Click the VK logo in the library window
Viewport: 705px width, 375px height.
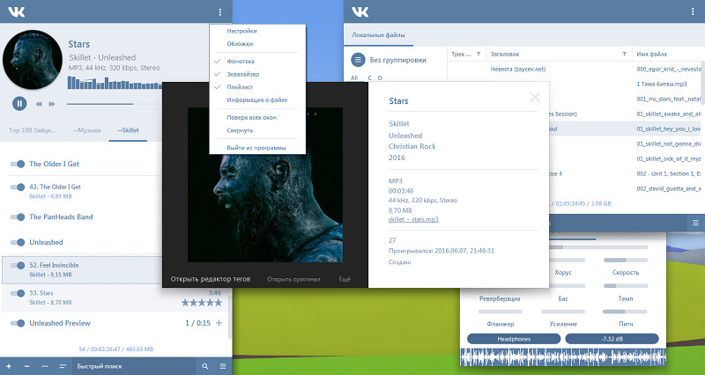[x=360, y=12]
